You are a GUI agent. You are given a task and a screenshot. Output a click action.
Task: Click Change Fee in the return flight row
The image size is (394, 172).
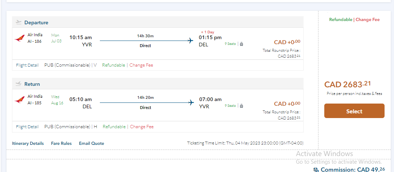[x=142, y=127]
